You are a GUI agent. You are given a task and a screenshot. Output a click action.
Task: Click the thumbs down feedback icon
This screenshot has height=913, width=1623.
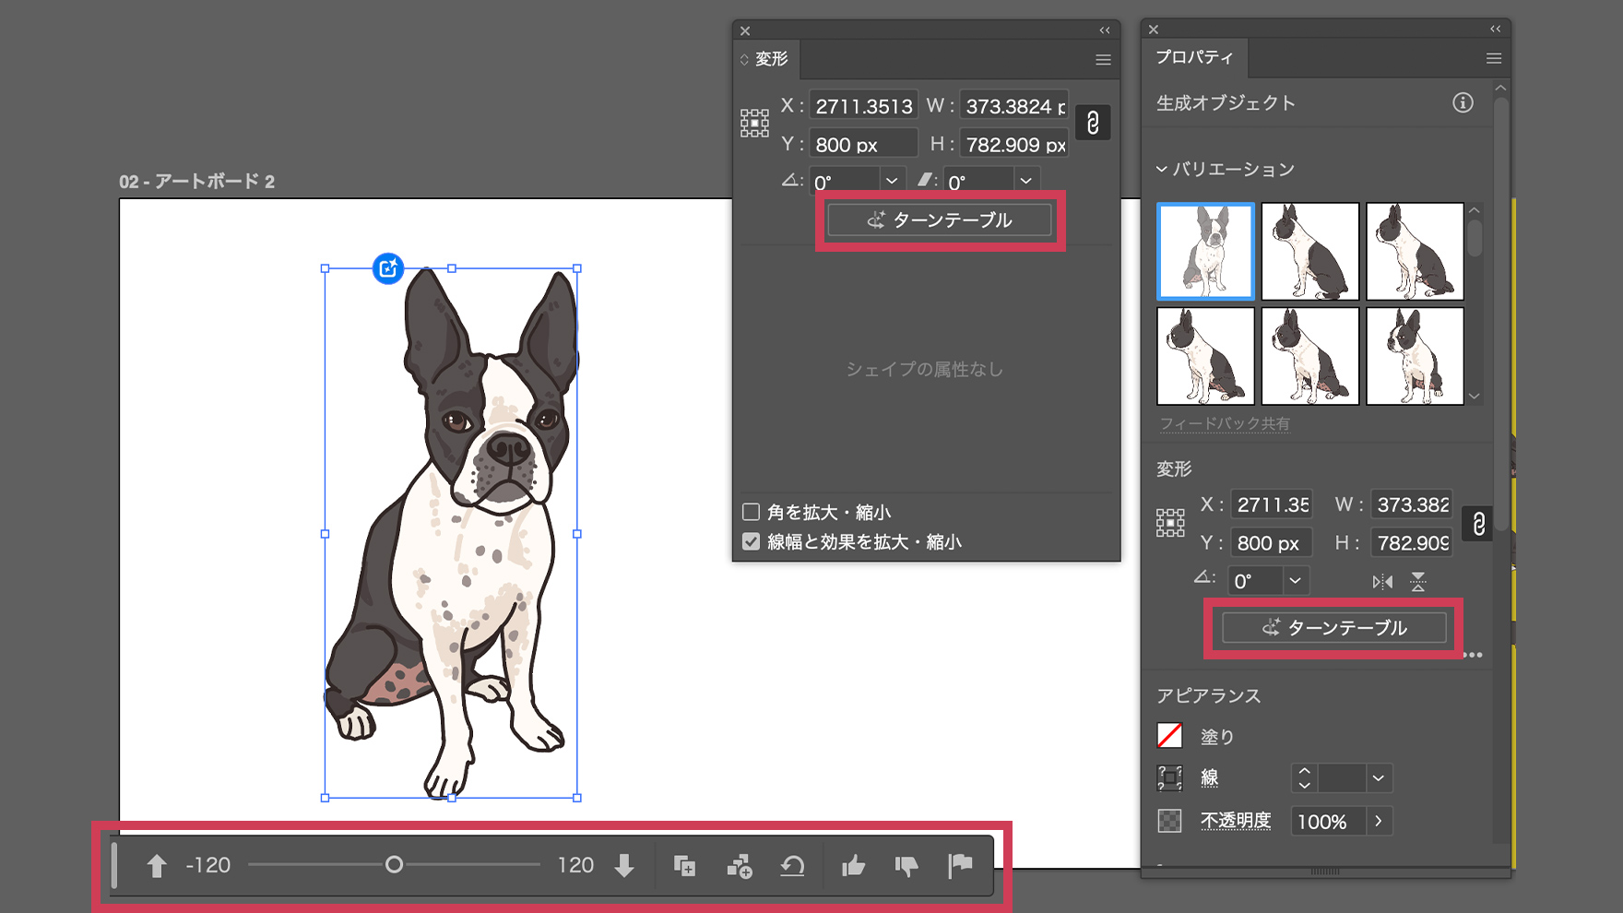tap(906, 866)
